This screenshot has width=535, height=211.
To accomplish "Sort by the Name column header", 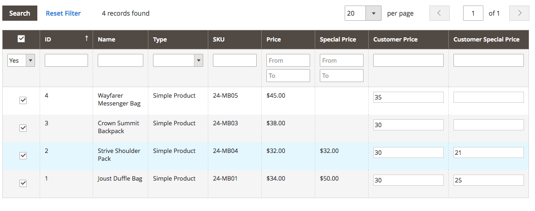I will click(120, 40).
